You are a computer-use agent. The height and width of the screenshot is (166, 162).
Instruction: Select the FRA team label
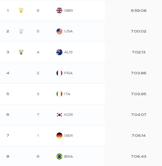click(68, 73)
